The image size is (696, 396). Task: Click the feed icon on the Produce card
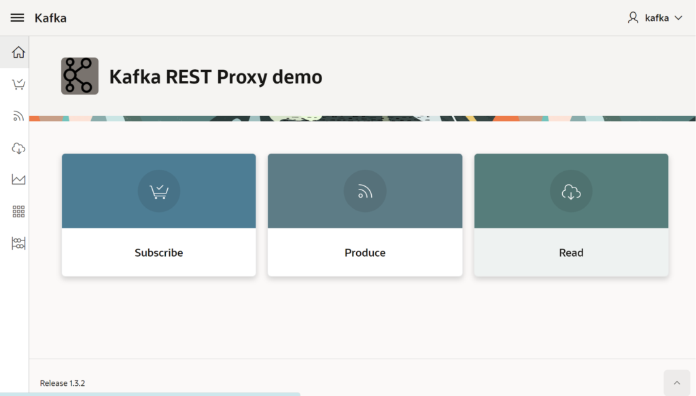[x=365, y=191]
